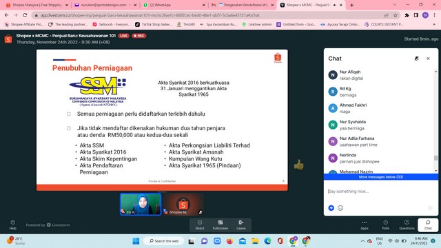Open the React emoji button
Viewport: 441px width, 248px height.
(x=200, y=225)
